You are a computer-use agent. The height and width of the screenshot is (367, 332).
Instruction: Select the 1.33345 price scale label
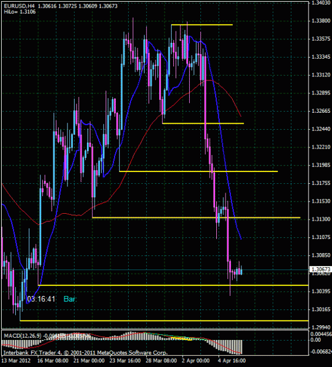coord(321,57)
